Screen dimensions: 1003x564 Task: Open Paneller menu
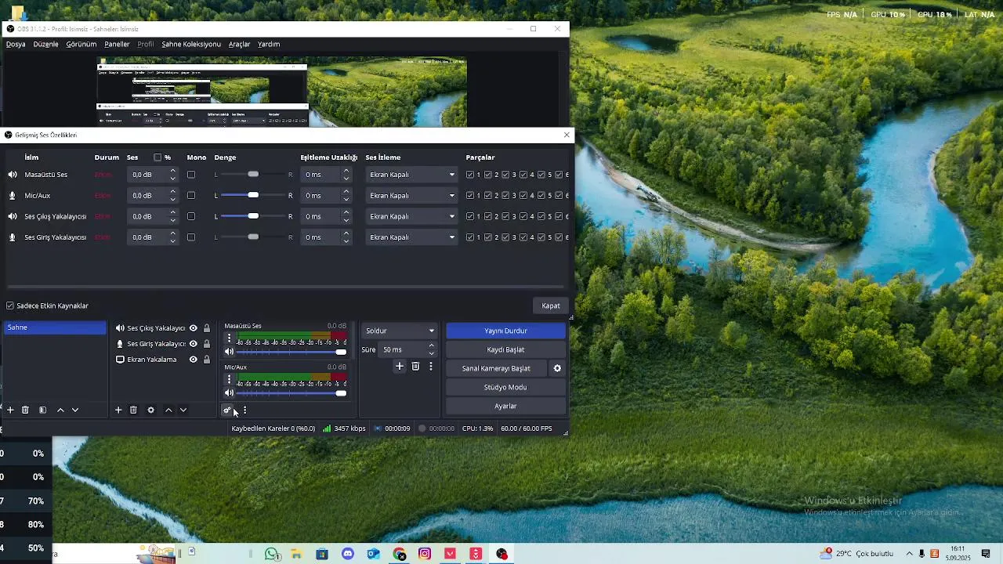point(117,44)
